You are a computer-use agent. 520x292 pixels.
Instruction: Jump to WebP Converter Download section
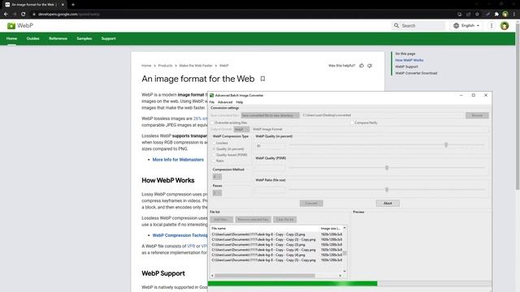coord(416,73)
